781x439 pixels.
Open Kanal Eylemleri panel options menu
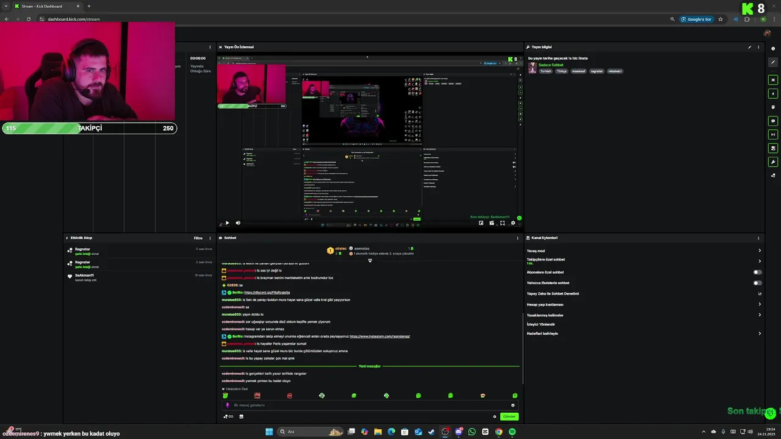coord(758,238)
